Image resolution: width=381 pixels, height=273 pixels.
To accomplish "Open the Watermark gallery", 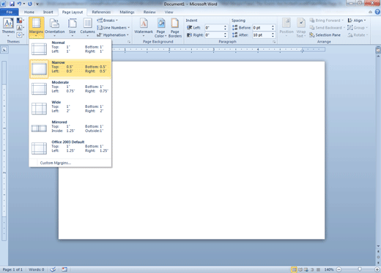I will (144, 27).
